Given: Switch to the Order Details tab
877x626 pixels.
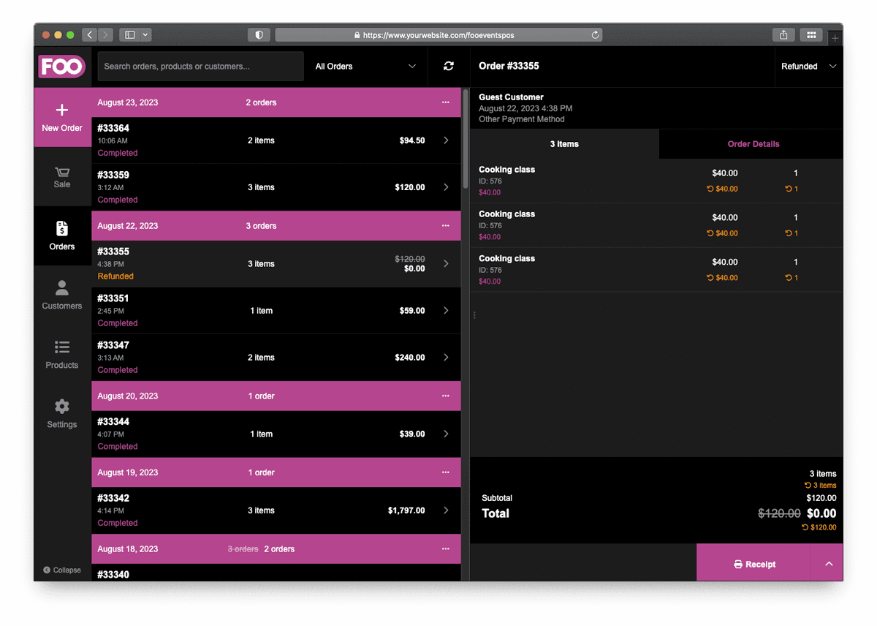Looking at the screenshot, I should pos(753,144).
